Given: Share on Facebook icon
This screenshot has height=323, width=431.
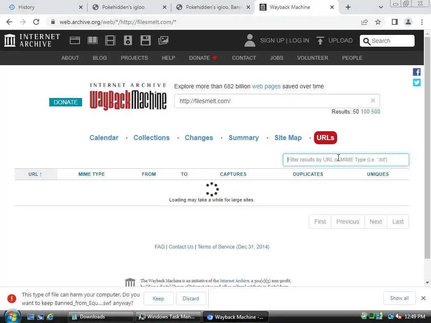Looking at the screenshot, I should 417,72.
